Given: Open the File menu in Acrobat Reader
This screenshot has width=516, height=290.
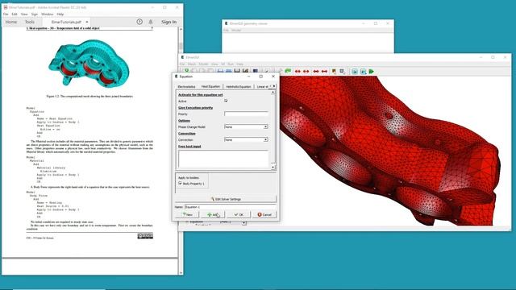Looking at the screenshot, I should pyautogui.click(x=6, y=14).
